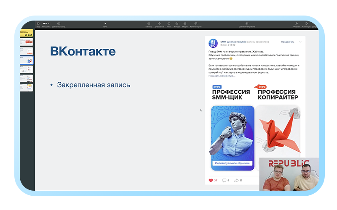Click 'Показать полностью…' to expand post
337x210 pixels.
[x=222, y=76]
